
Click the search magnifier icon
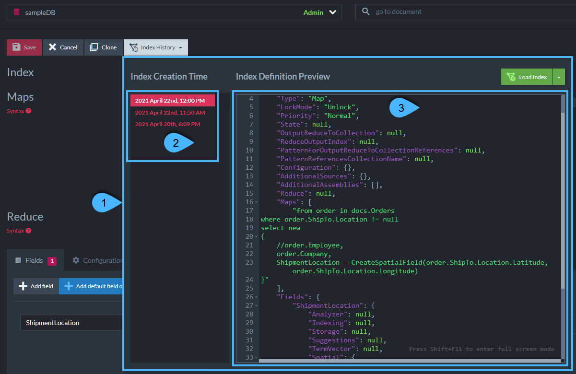(366, 12)
